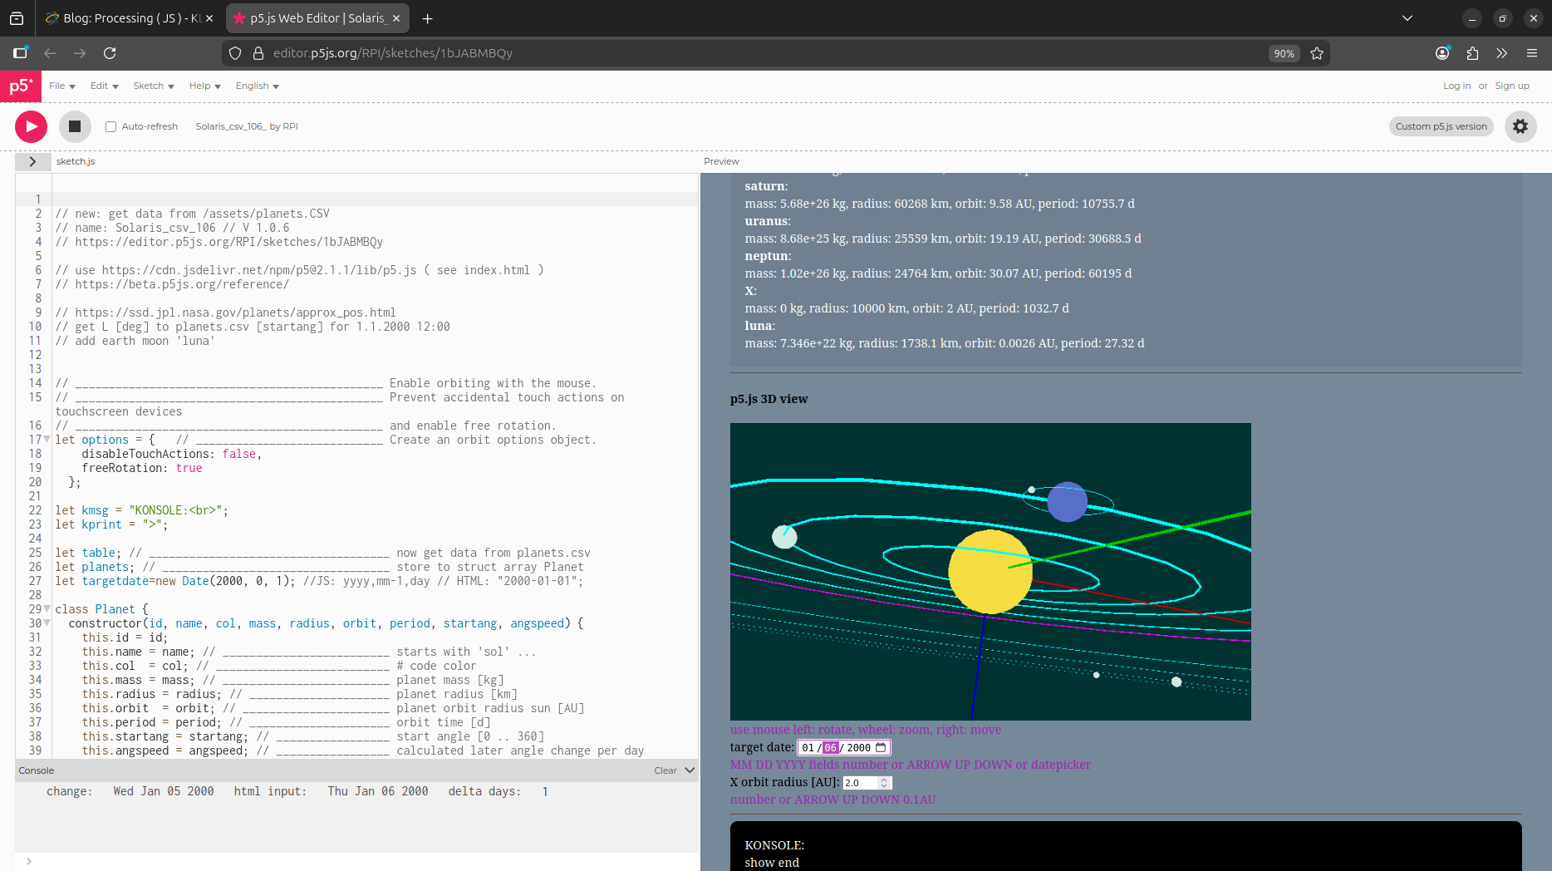Expand the sketch files sidebar
Viewport: 1552px width, 871px height.
[32, 161]
